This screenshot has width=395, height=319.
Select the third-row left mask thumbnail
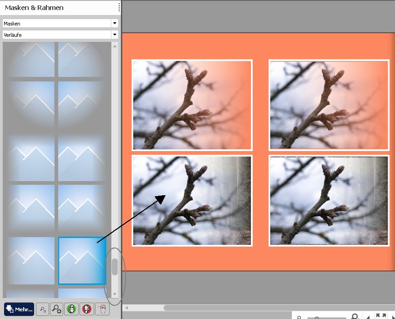pyautogui.click(x=30, y=157)
